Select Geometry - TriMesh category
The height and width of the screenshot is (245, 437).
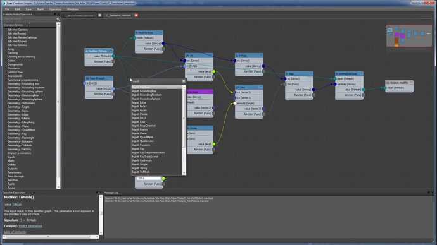pos(20,146)
